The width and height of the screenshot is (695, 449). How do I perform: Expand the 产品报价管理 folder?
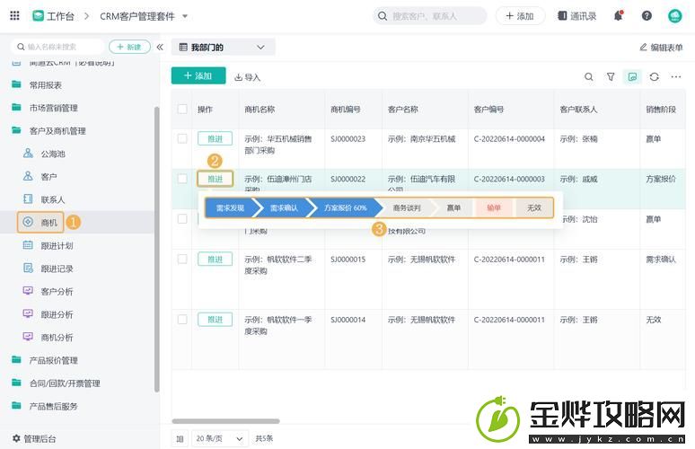coord(45,360)
